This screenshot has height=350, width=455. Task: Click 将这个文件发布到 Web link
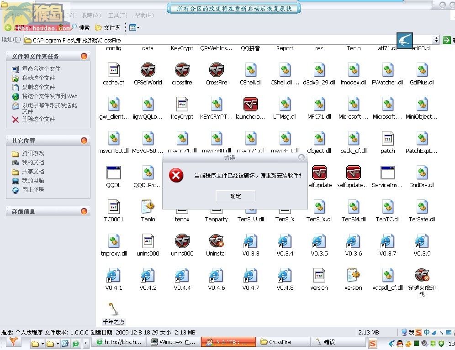(50, 96)
